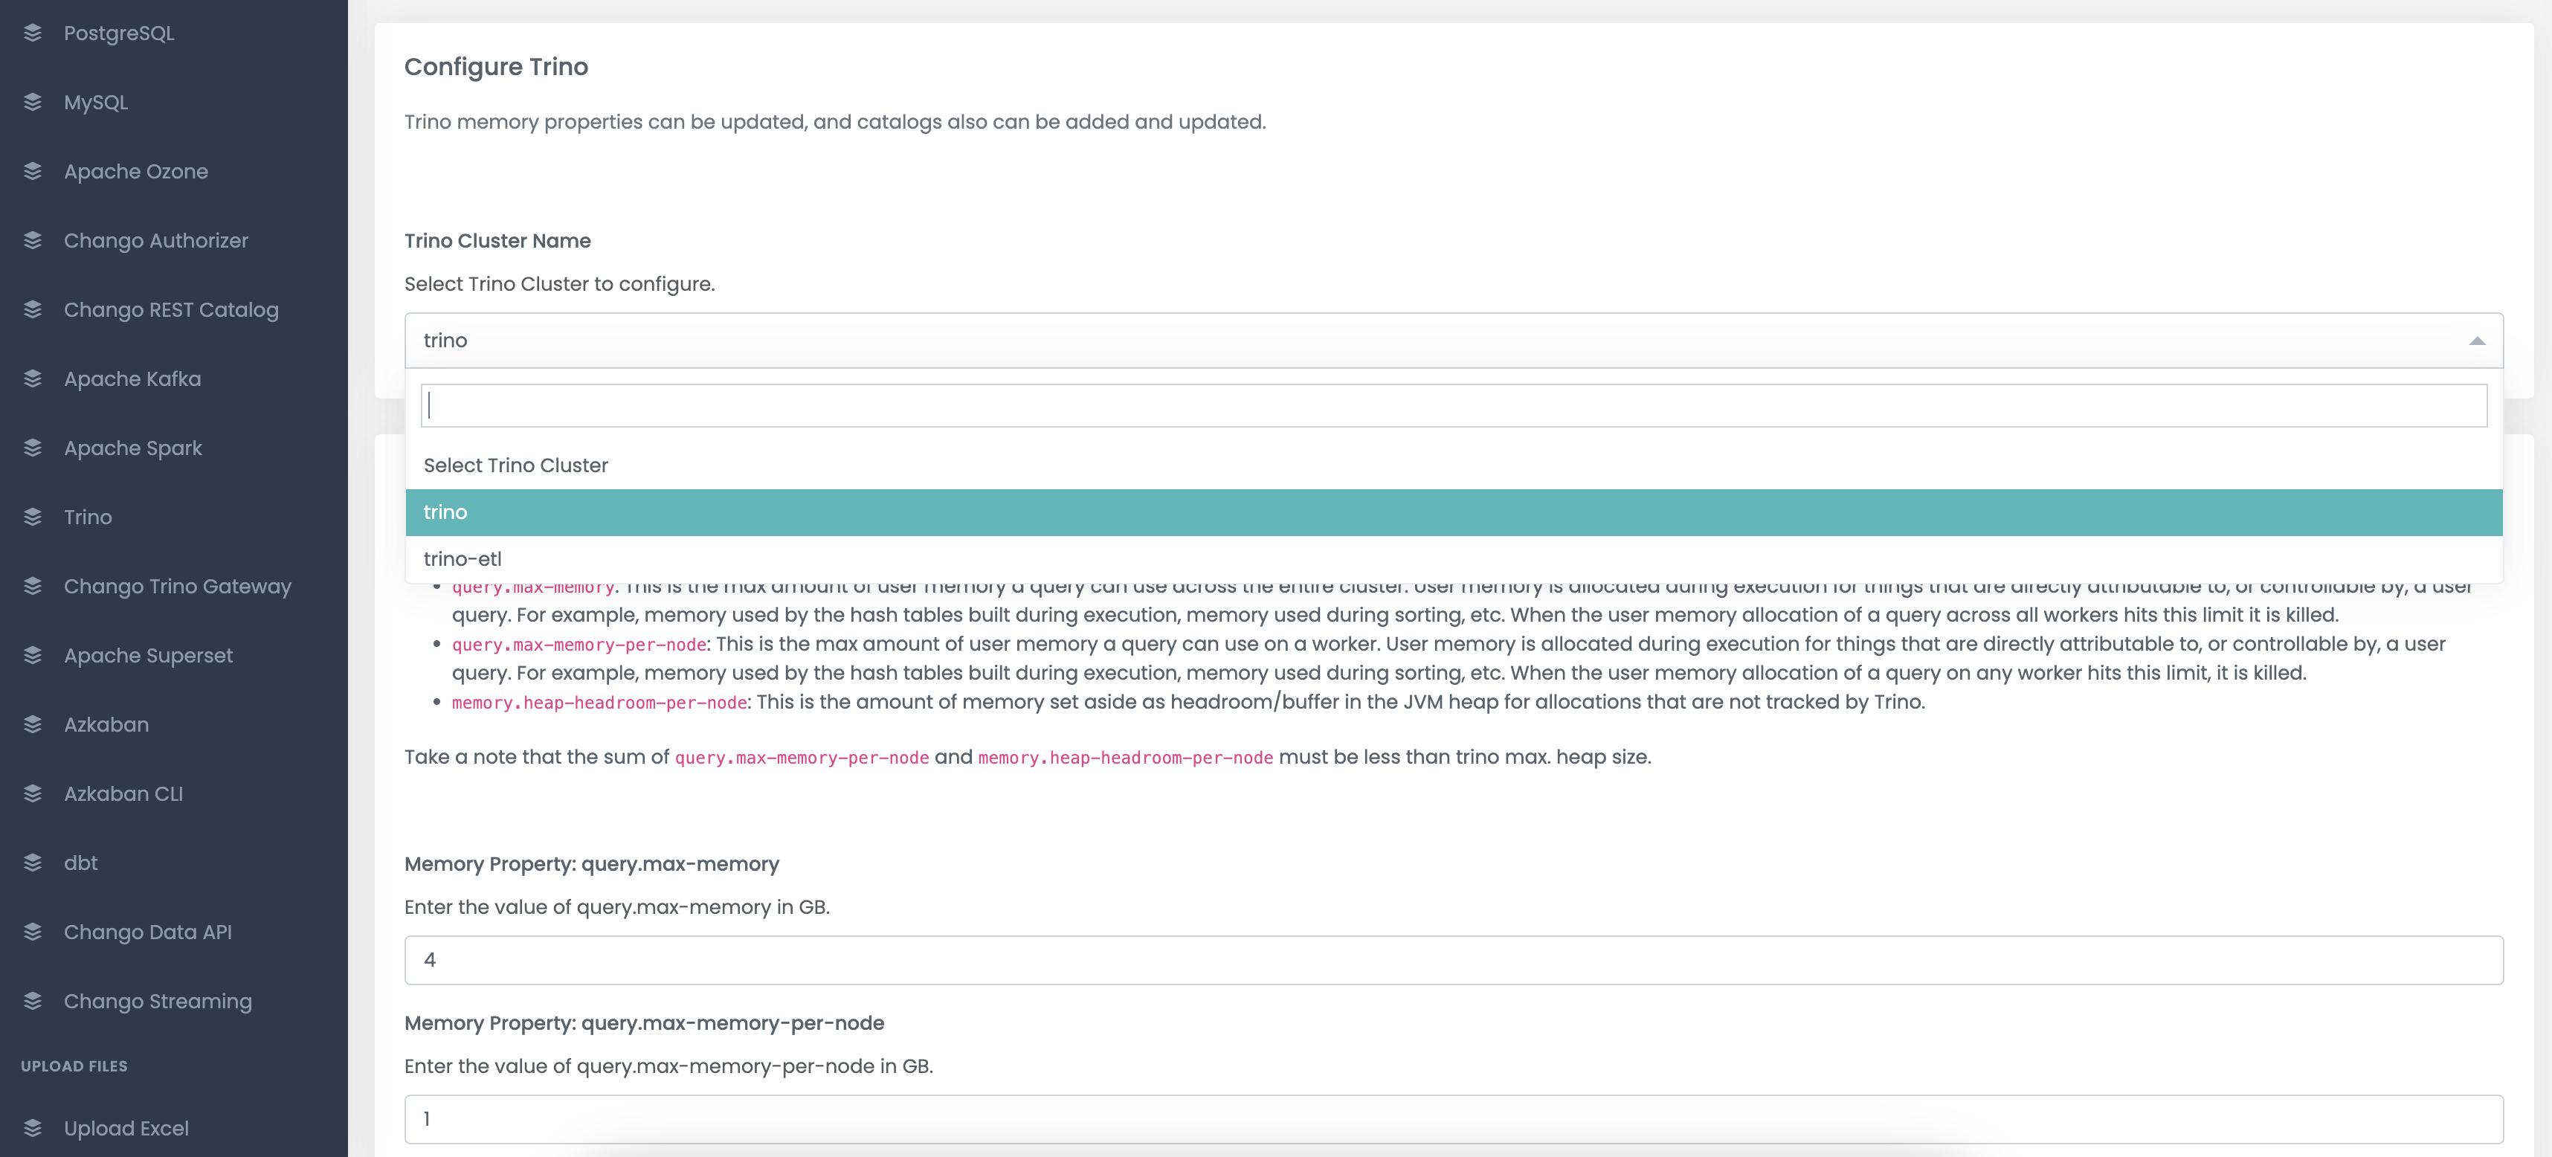
Task: Focus the dropdown search field
Action: coord(1453,406)
